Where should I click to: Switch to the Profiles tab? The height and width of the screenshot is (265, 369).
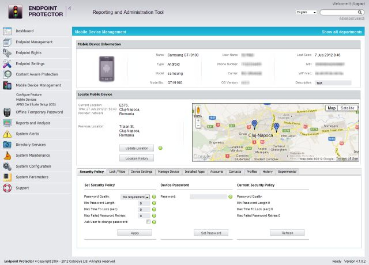252,172
